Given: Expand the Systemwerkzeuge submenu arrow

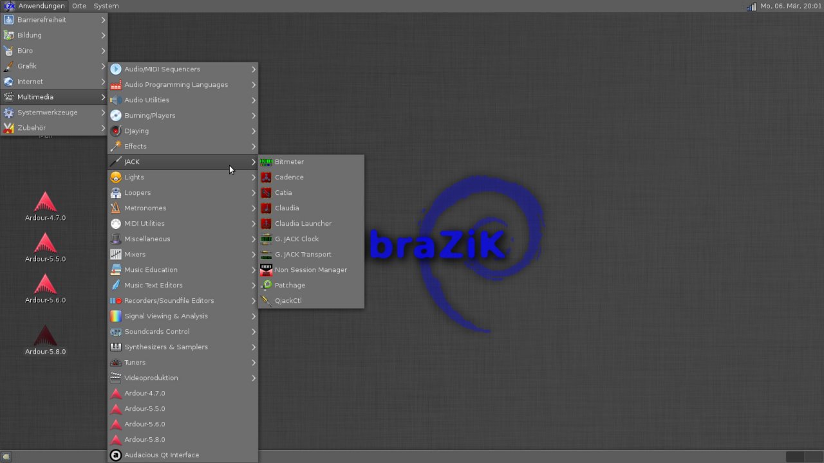Looking at the screenshot, I should (103, 113).
